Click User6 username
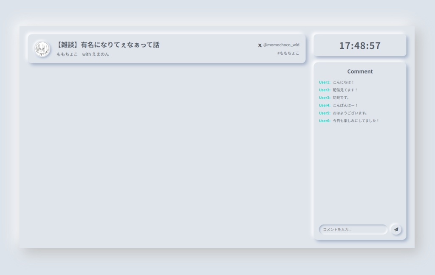 coord(325,121)
